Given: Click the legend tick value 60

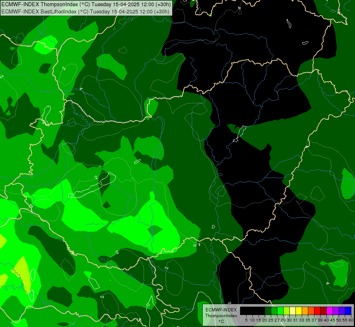Looking at the screenshot, I should pos(351,320).
